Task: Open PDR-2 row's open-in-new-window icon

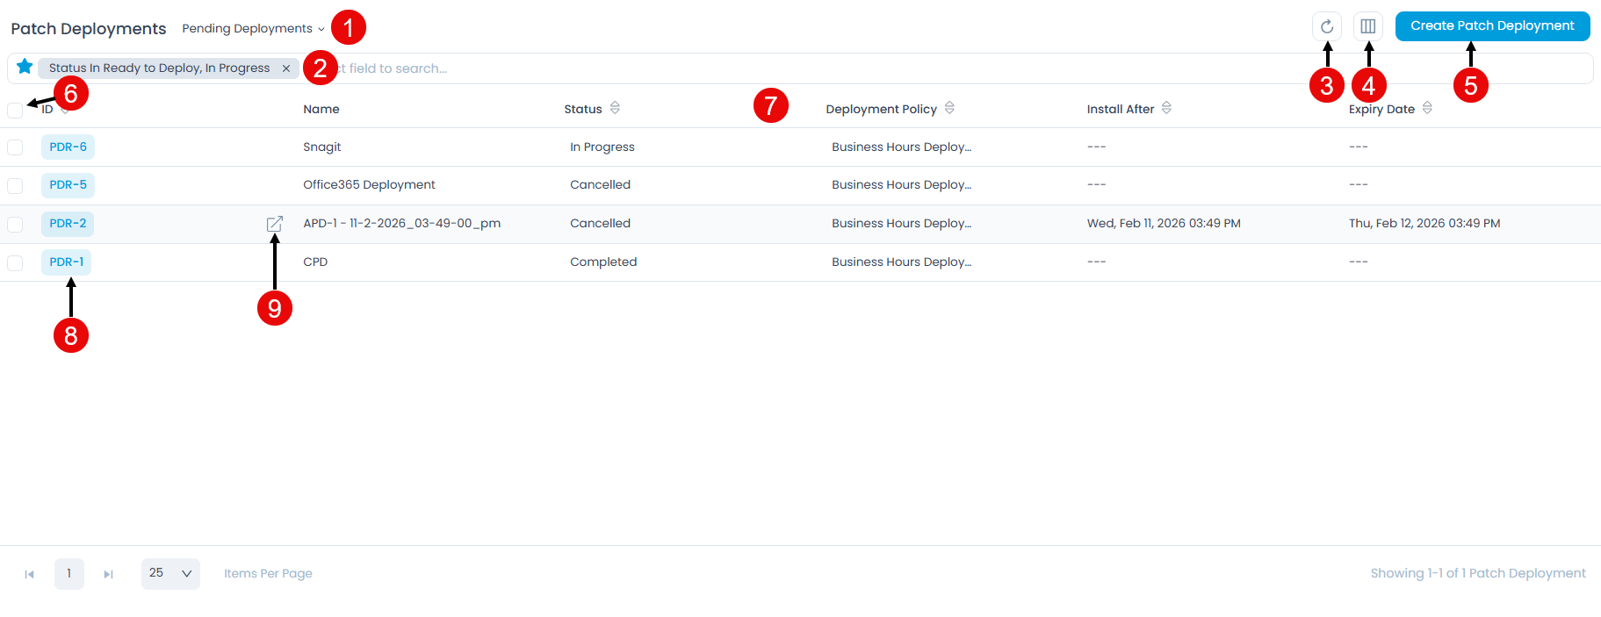Action: [x=275, y=224]
